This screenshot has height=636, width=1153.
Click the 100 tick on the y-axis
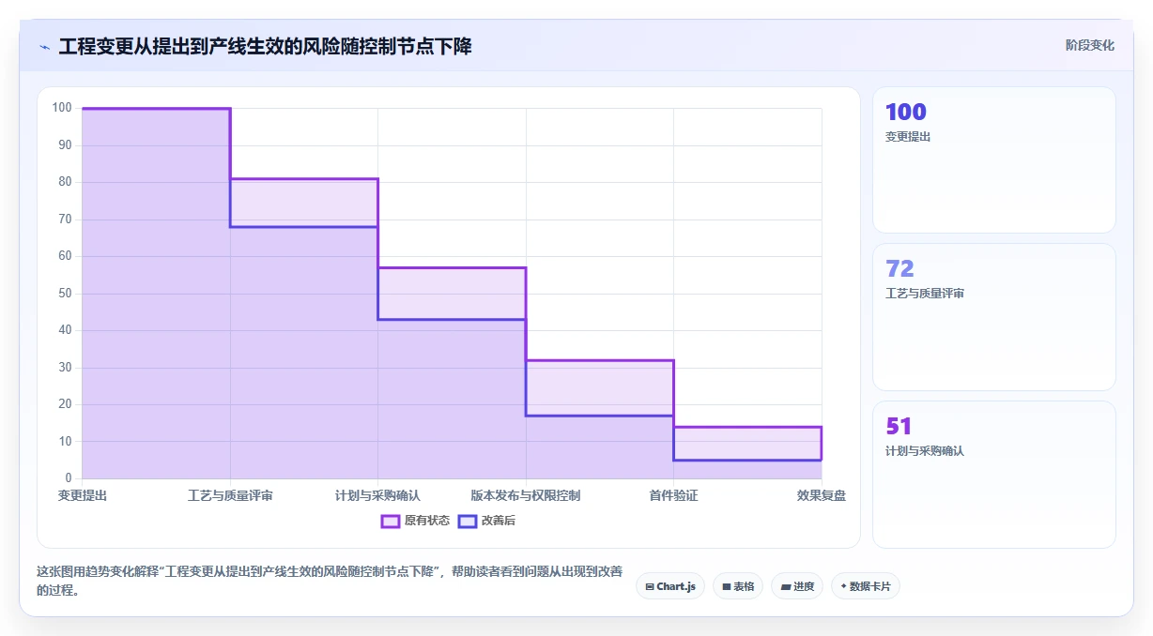click(x=62, y=108)
